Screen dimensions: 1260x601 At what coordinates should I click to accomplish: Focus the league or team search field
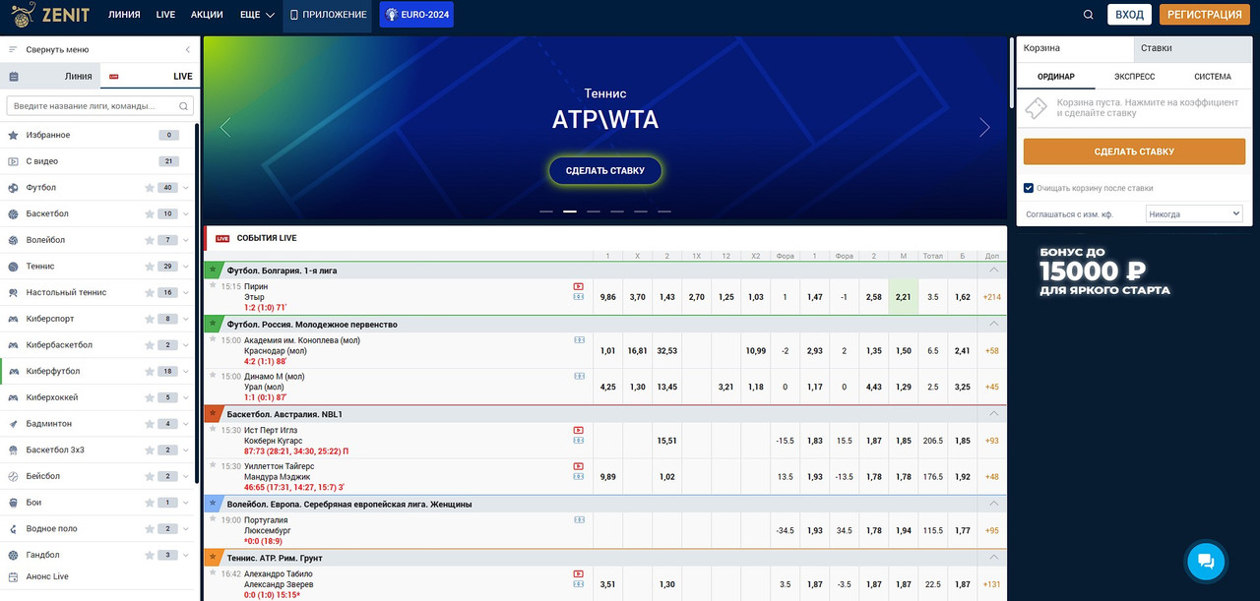click(99, 105)
